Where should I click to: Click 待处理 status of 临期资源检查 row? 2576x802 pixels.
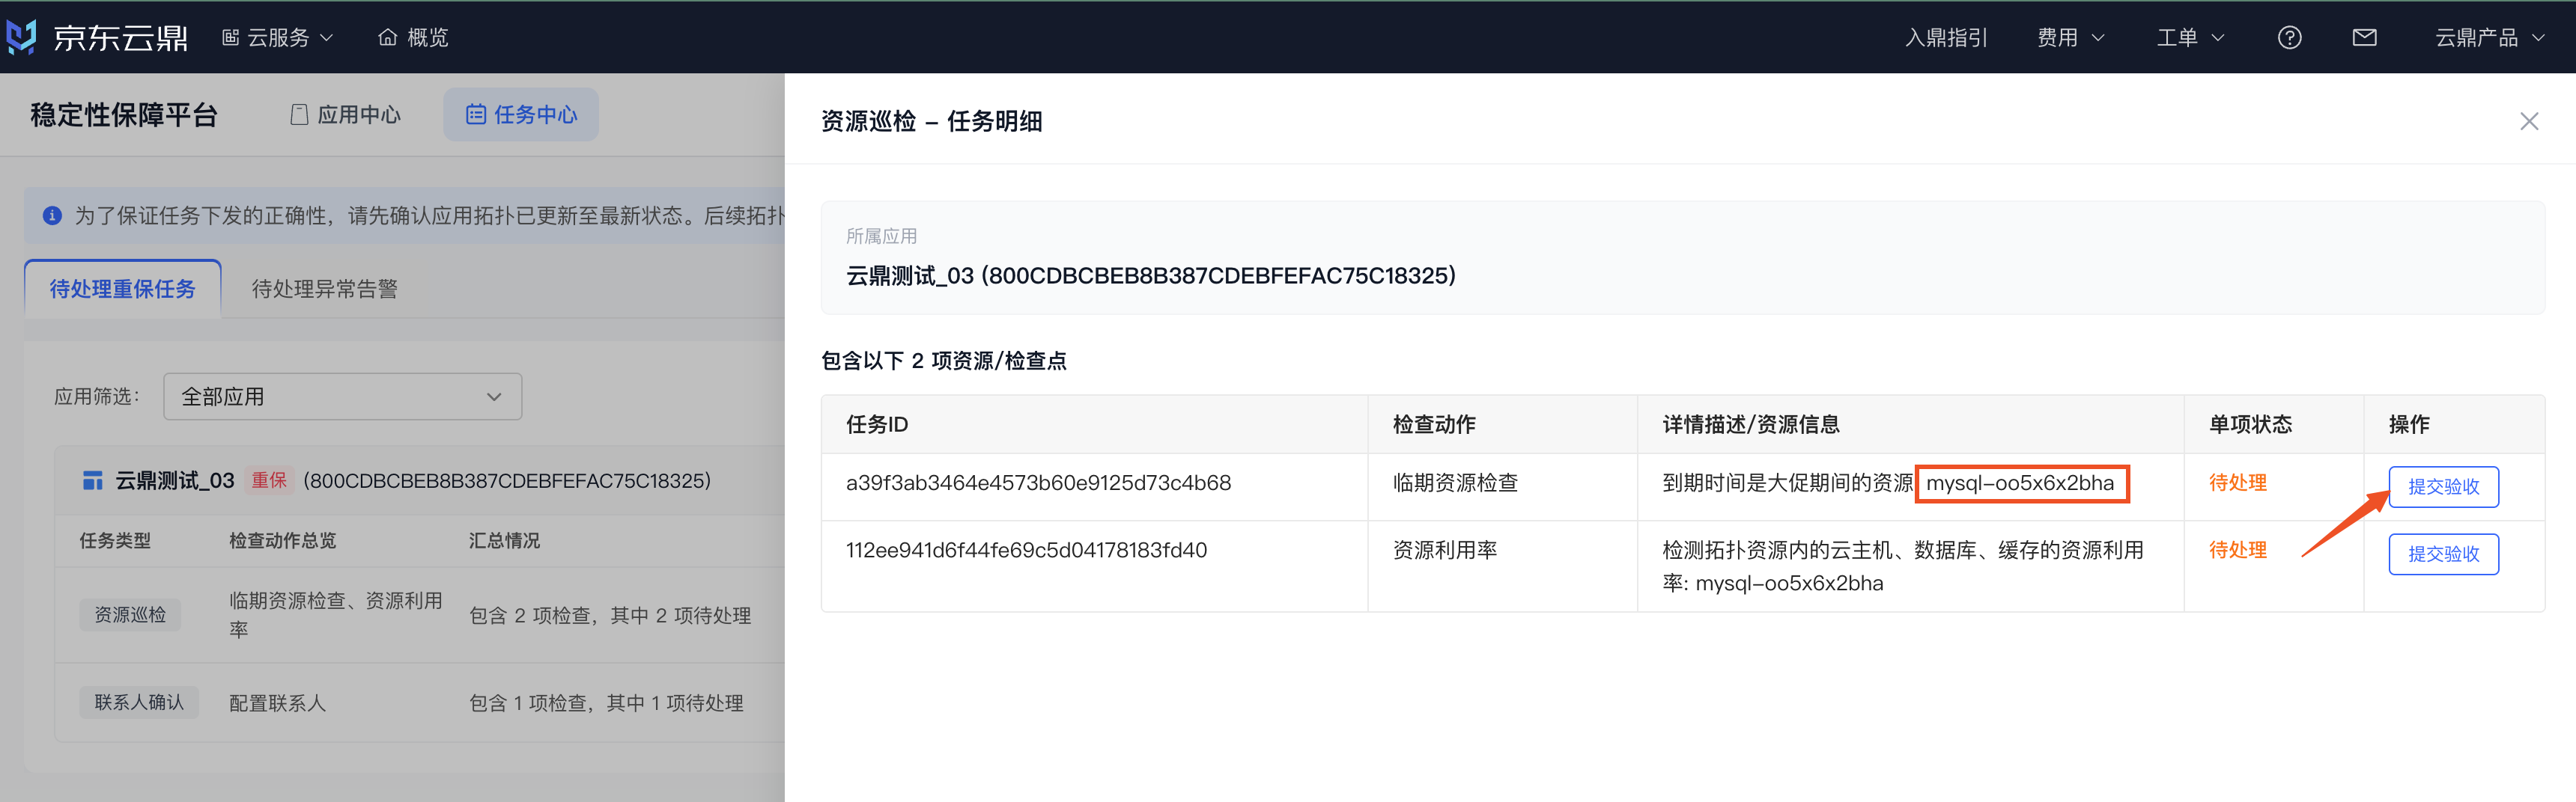(2237, 483)
